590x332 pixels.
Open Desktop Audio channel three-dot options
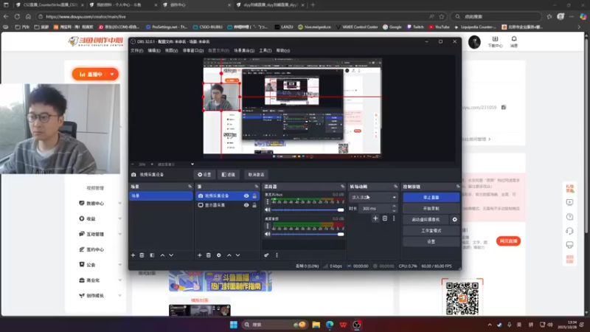(x=268, y=226)
